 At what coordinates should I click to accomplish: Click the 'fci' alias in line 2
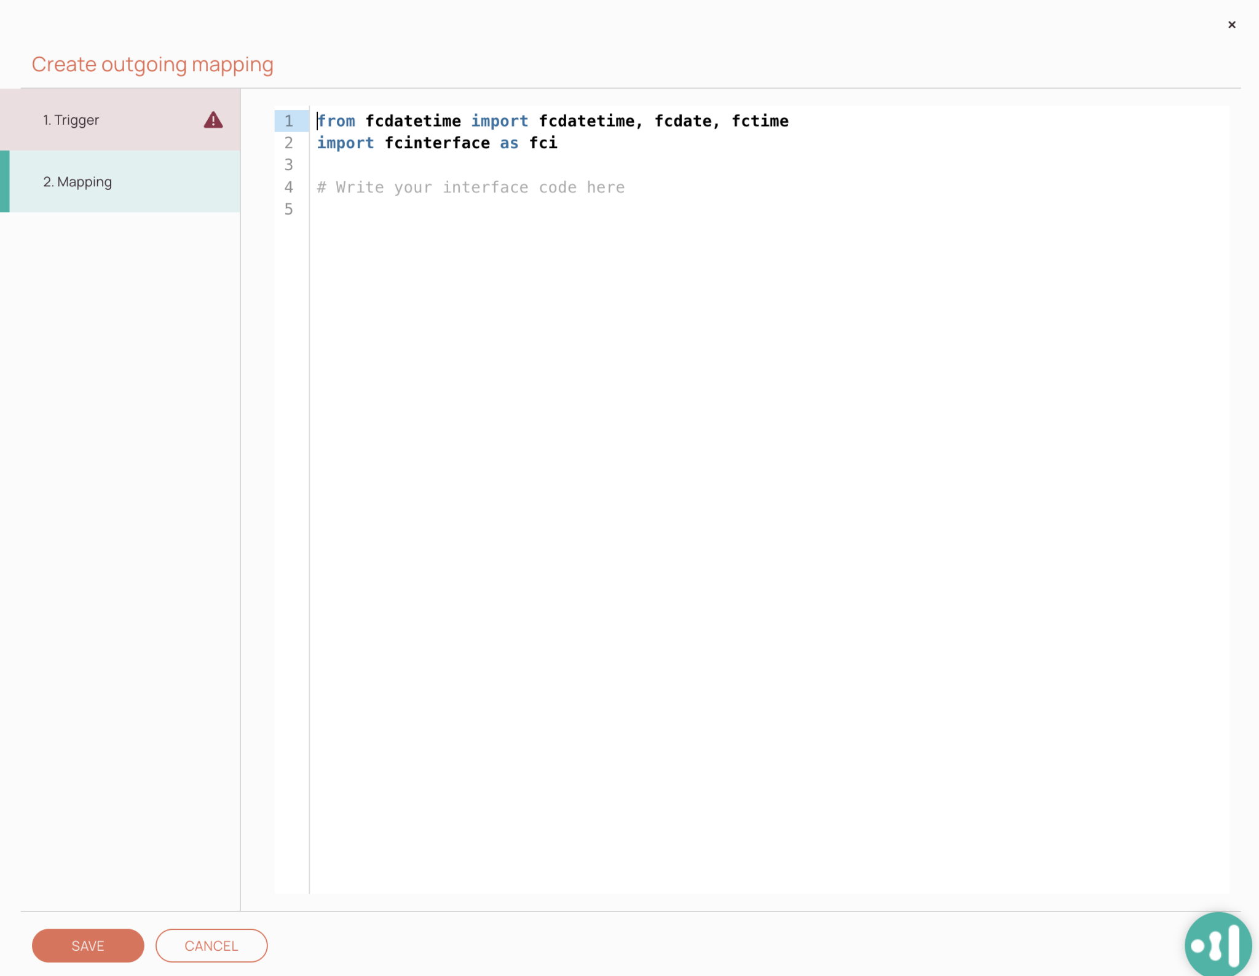543,143
